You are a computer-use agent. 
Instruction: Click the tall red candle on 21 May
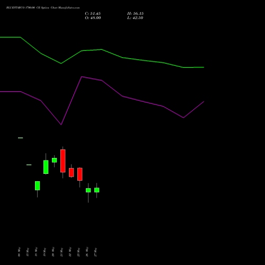click(63, 161)
